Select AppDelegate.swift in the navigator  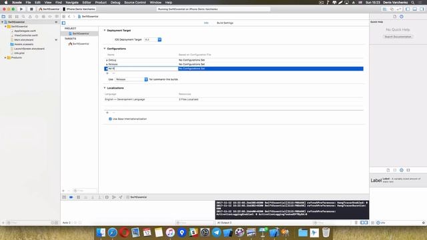(25, 31)
